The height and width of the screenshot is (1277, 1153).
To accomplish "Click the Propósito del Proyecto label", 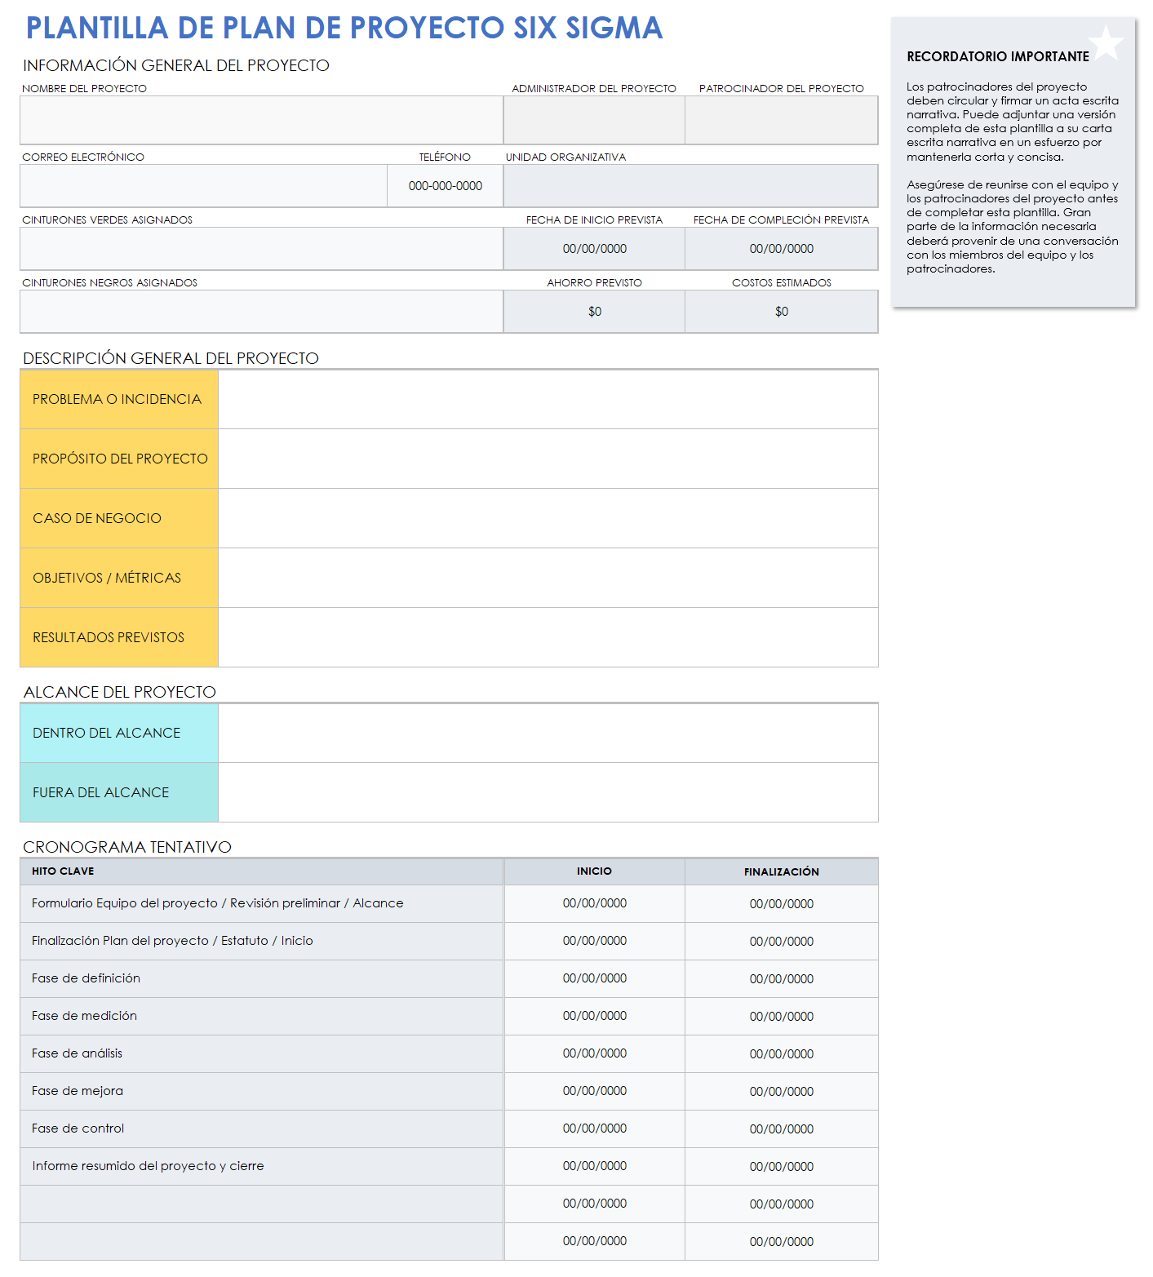I will [x=119, y=459].
